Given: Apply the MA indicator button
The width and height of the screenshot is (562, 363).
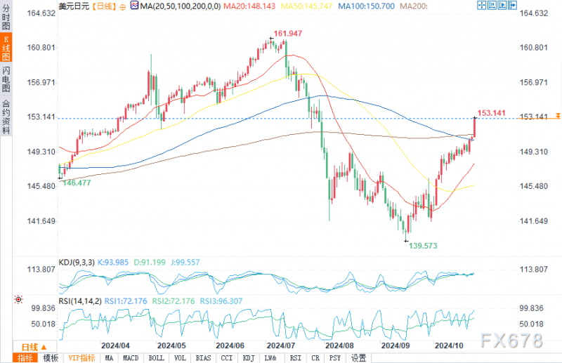Looking at the screenshot, I should pos(109,358).
